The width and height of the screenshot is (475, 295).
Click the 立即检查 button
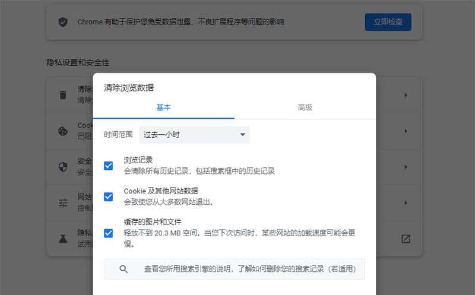pos(388,22)
